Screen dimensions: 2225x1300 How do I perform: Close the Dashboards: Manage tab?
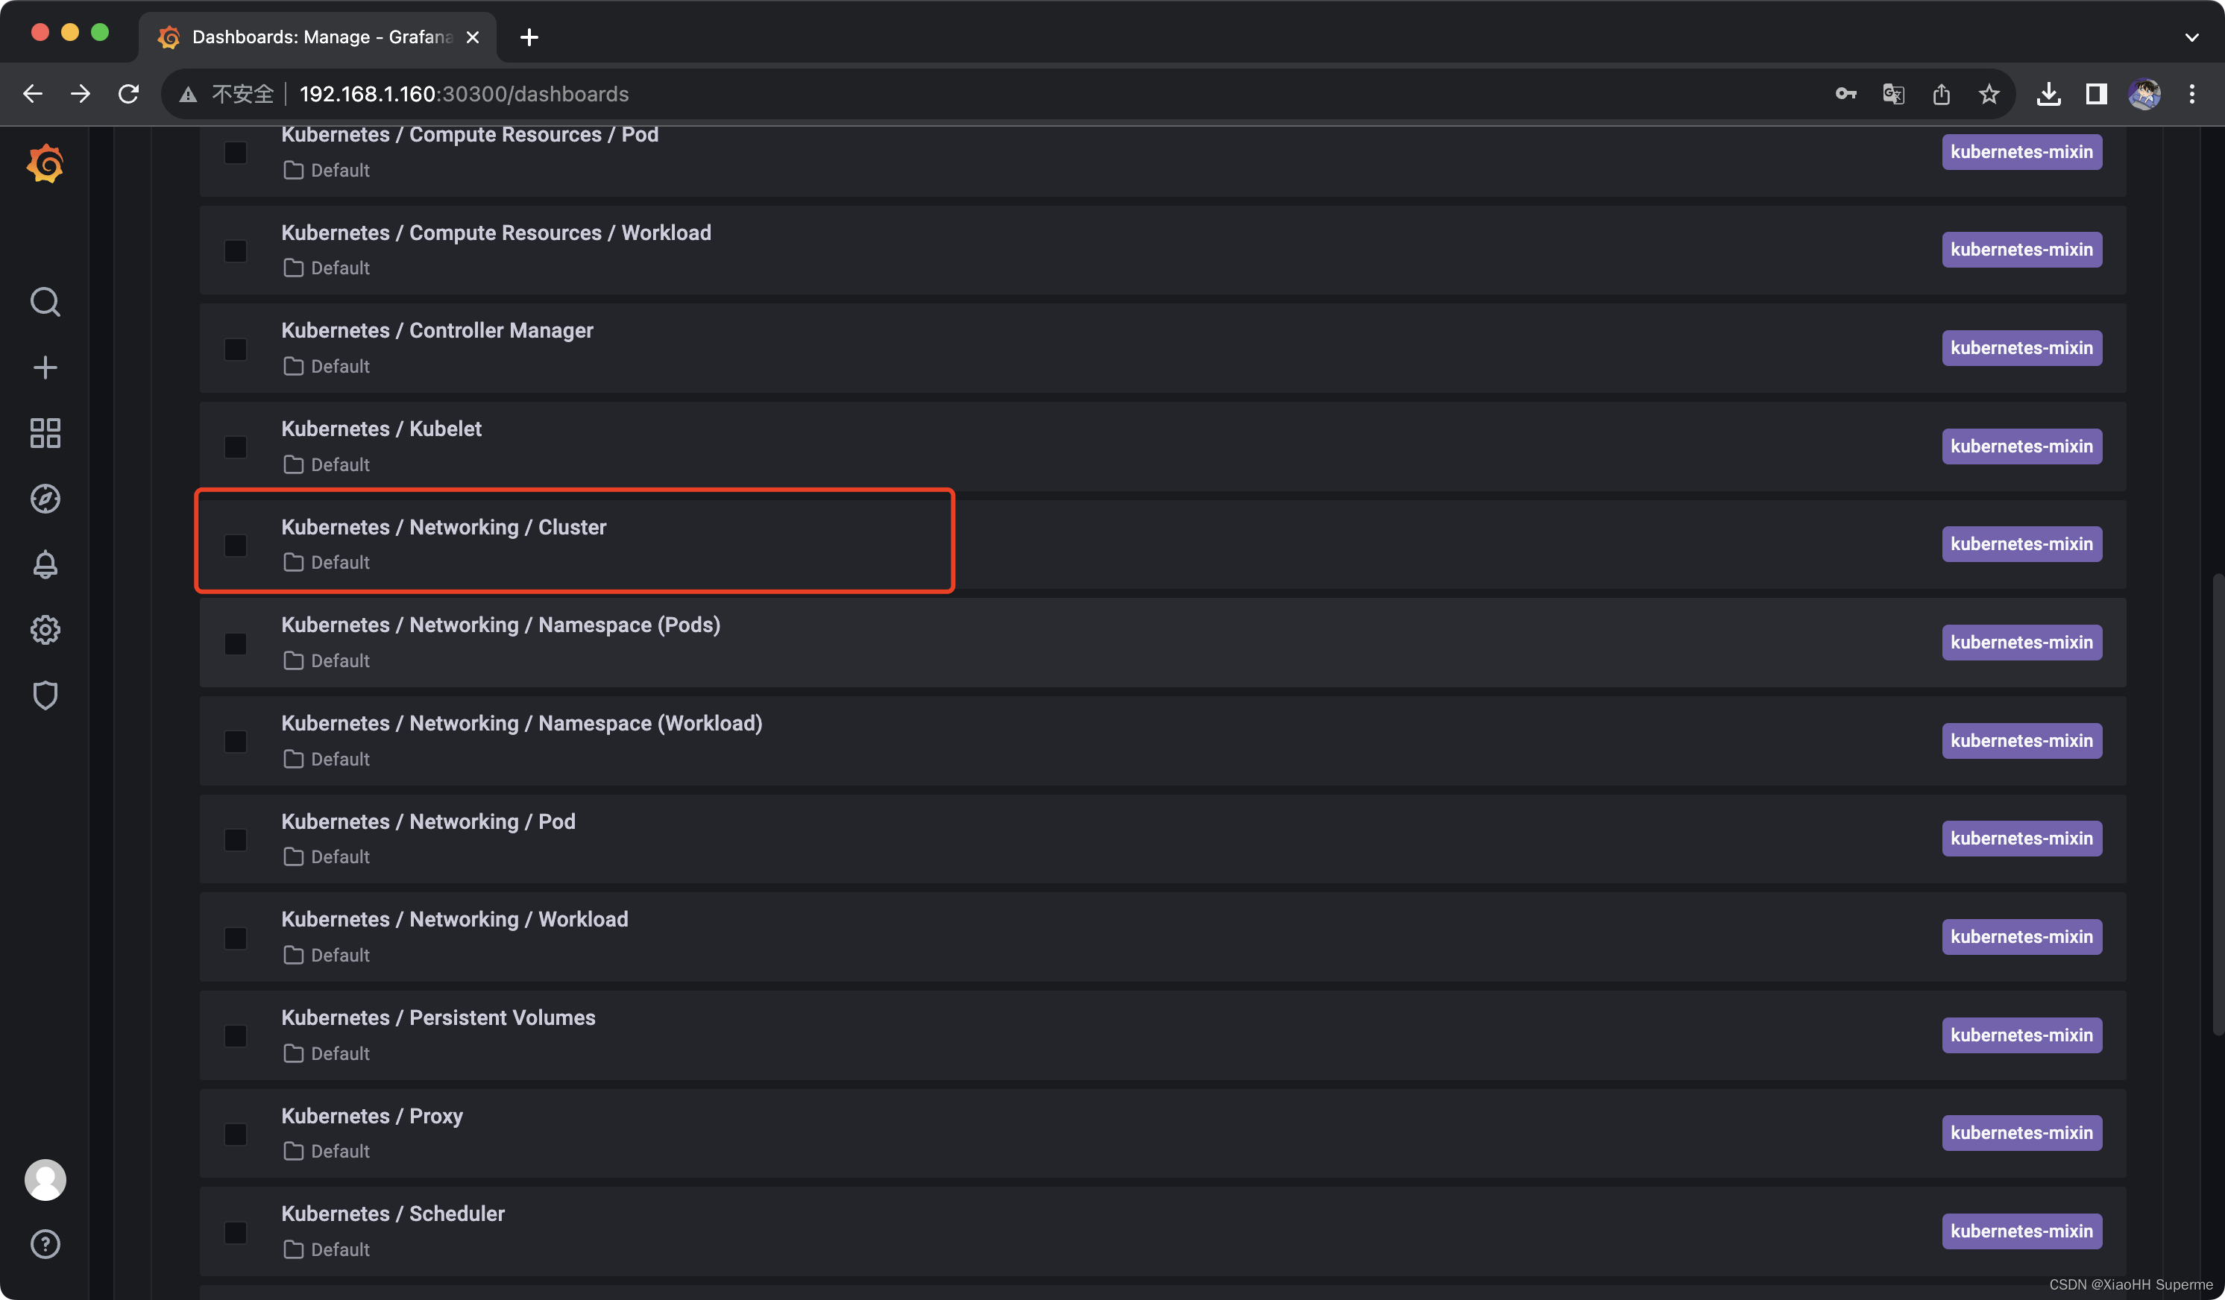tap(473, 37)
